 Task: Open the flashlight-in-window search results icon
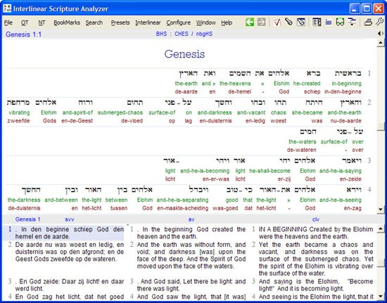[x=301, y=22]
